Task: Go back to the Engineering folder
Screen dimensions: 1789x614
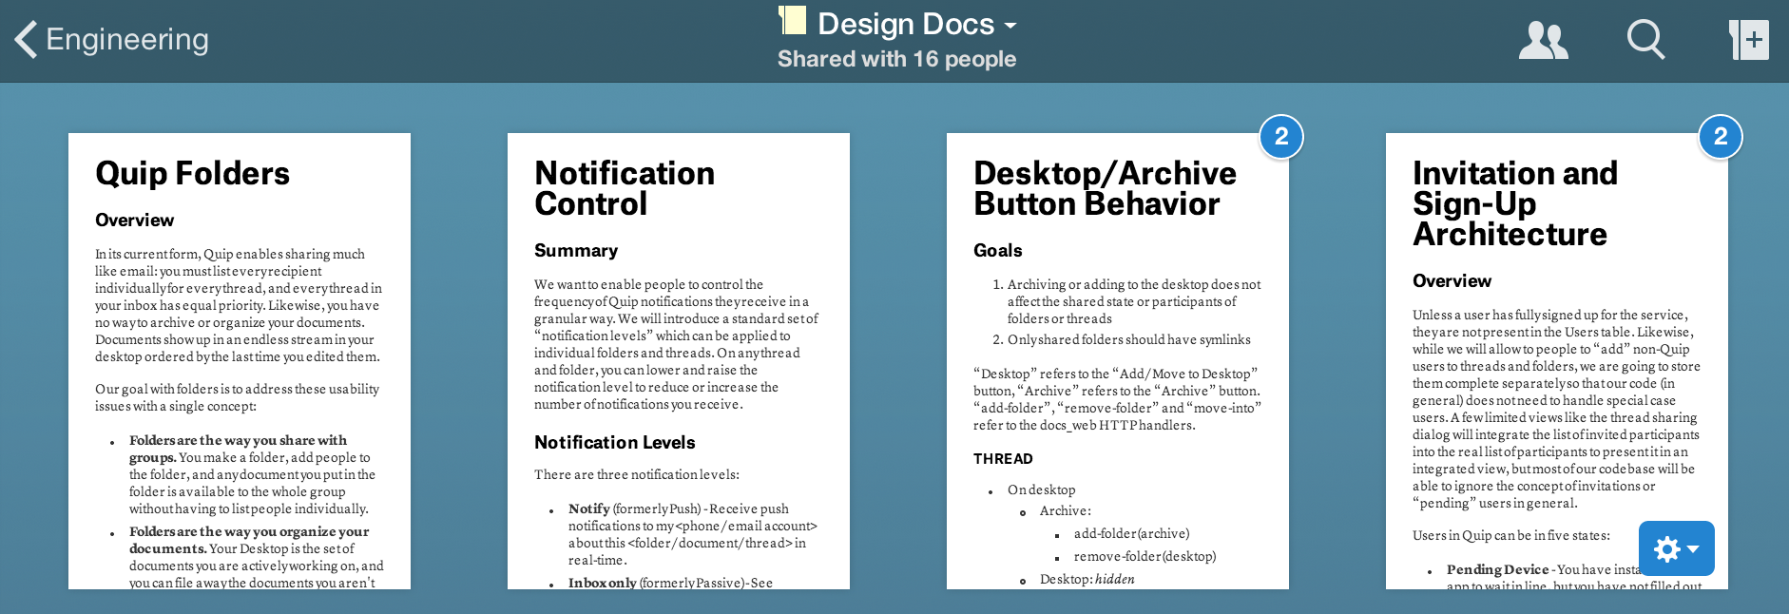Action: pyautogui.click(x=112, y=39)
